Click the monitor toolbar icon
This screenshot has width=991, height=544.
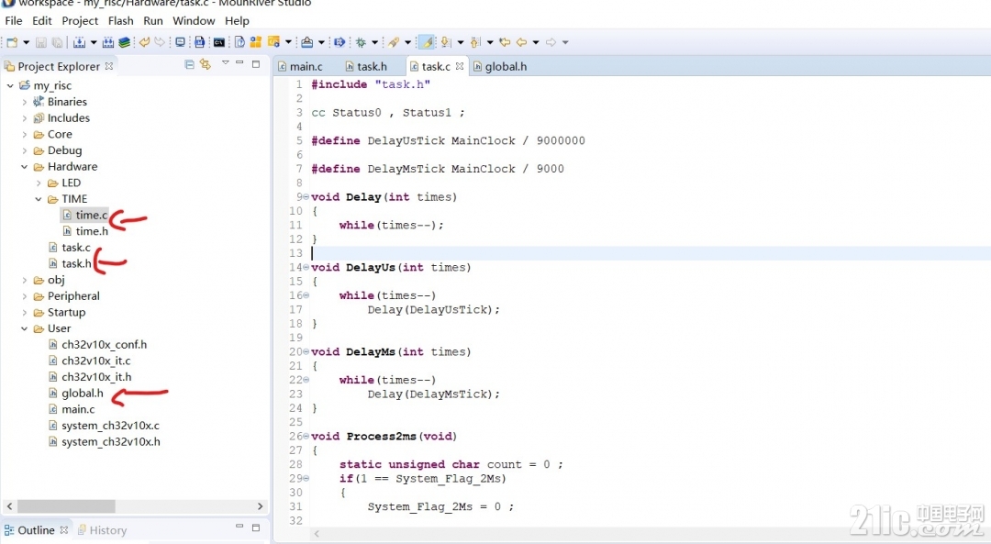[x=180, y=42]
